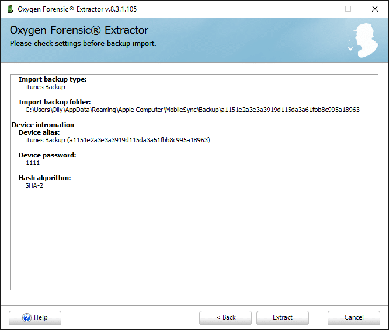Click the Extract button
389x330 pixels.
click(x=283, y=318)
